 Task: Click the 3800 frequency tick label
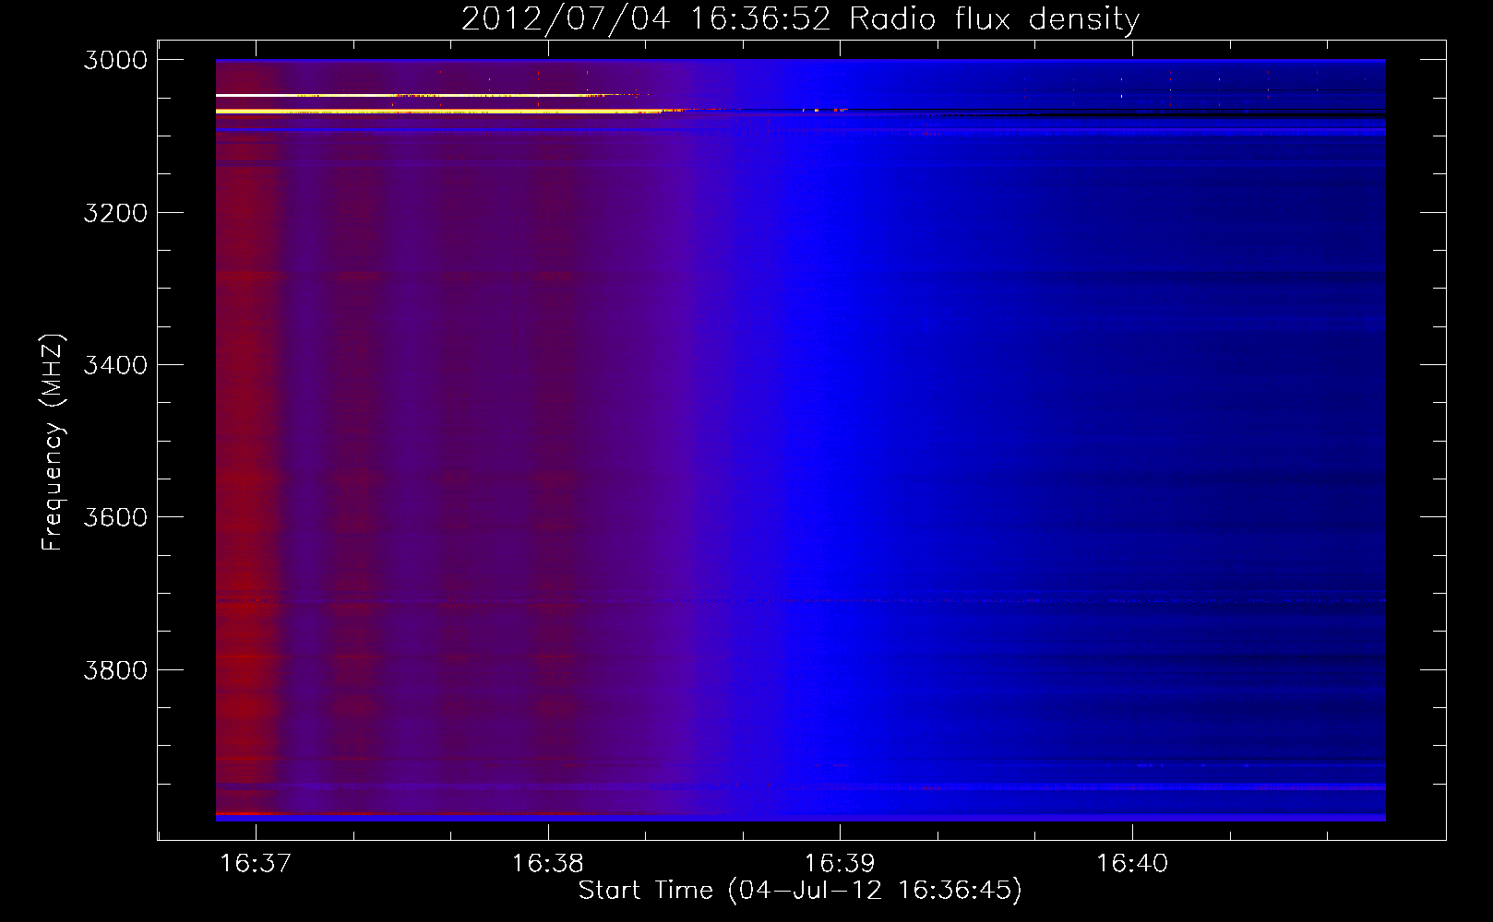(x=115, y=670)
